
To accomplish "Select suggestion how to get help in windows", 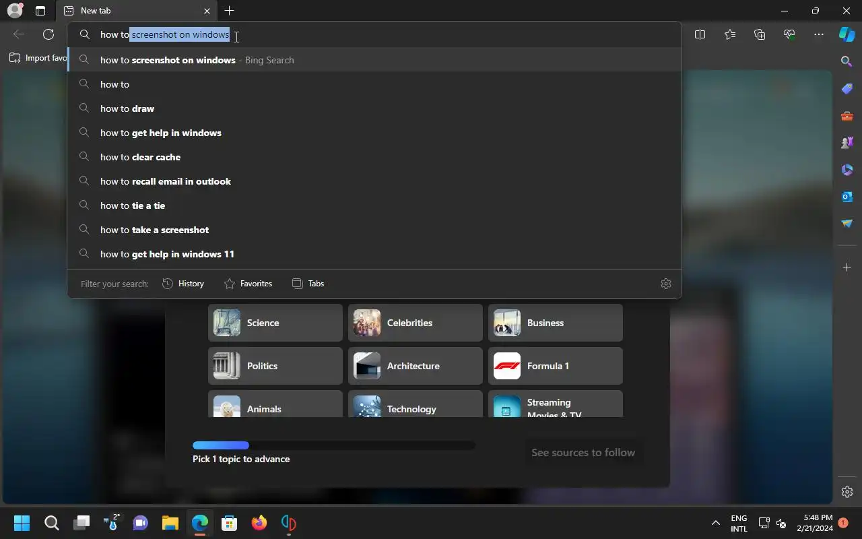I will [x=374, y=133].
